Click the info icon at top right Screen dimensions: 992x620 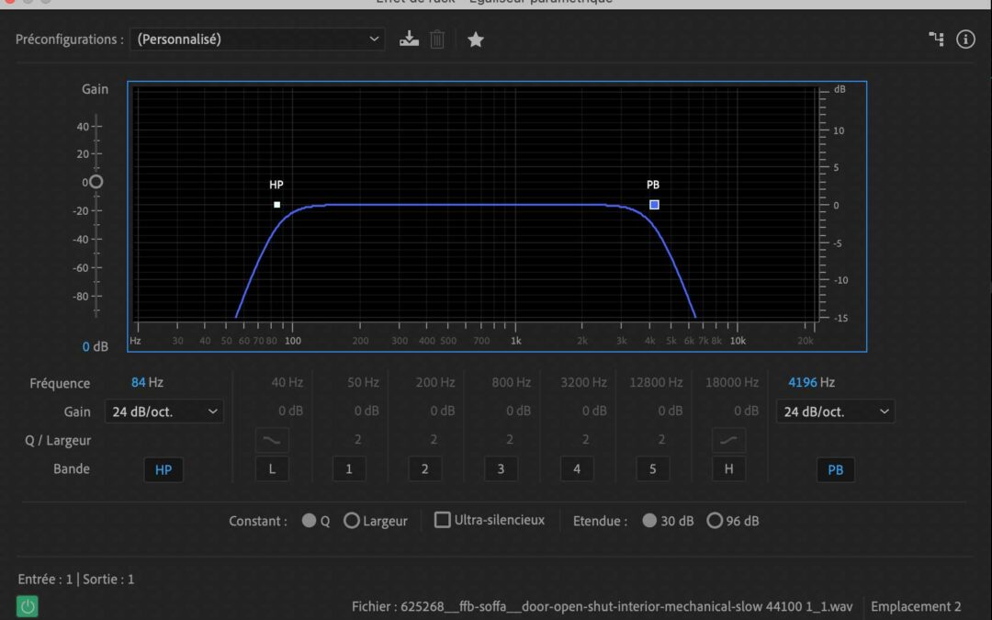965,39
